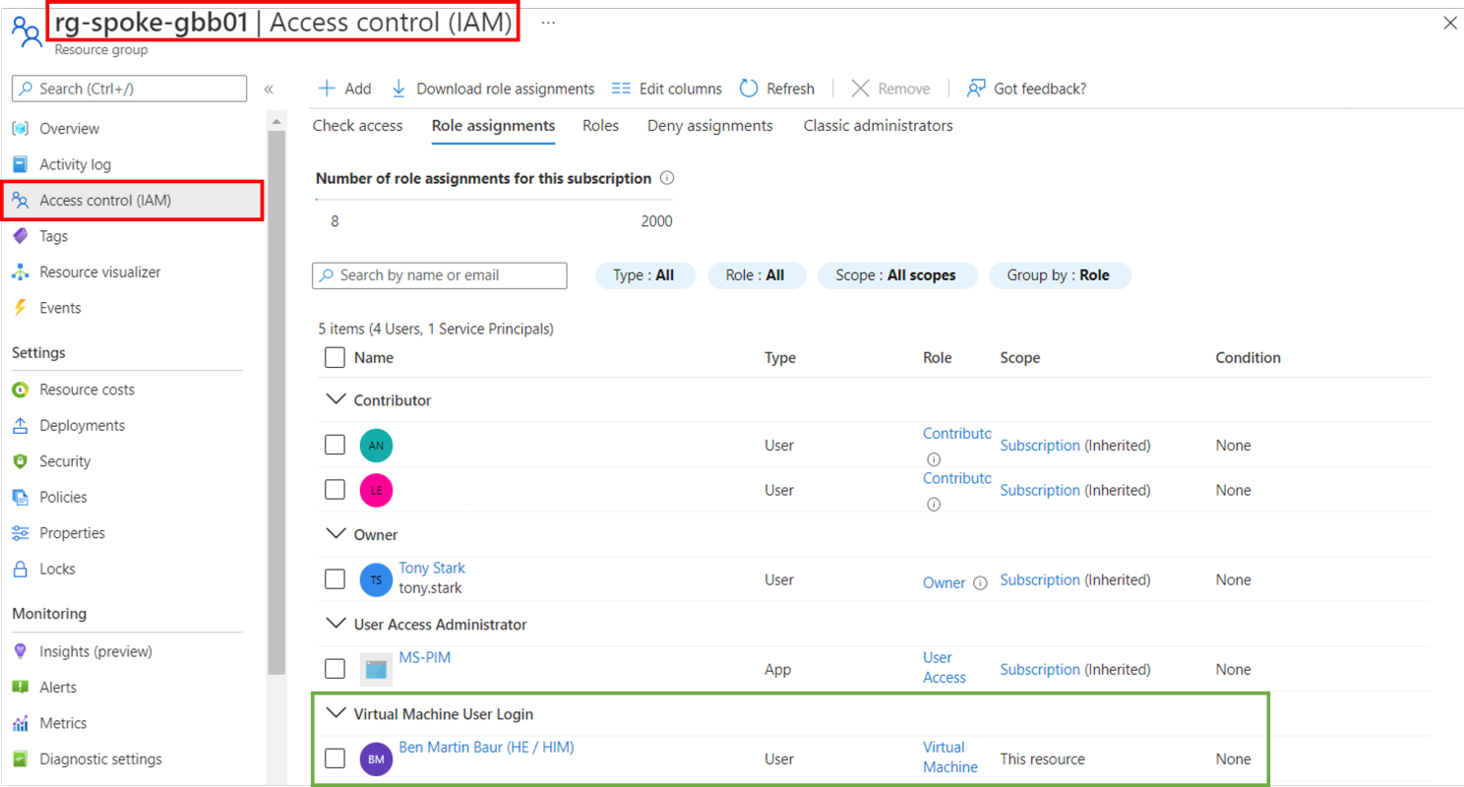Screen dimensions: 1464x787
Task: Click the Add plus icon in toolbar
Action: [328, 89]
